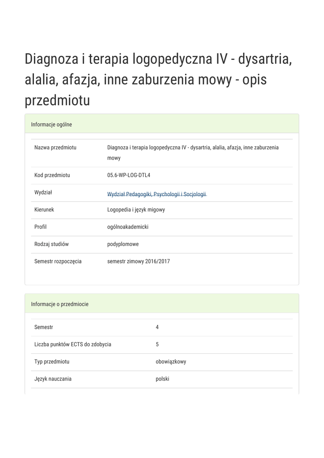This screenshot has height=458, width=324.
Task: Click the Kierunek row label
Action: coord(44,209)
